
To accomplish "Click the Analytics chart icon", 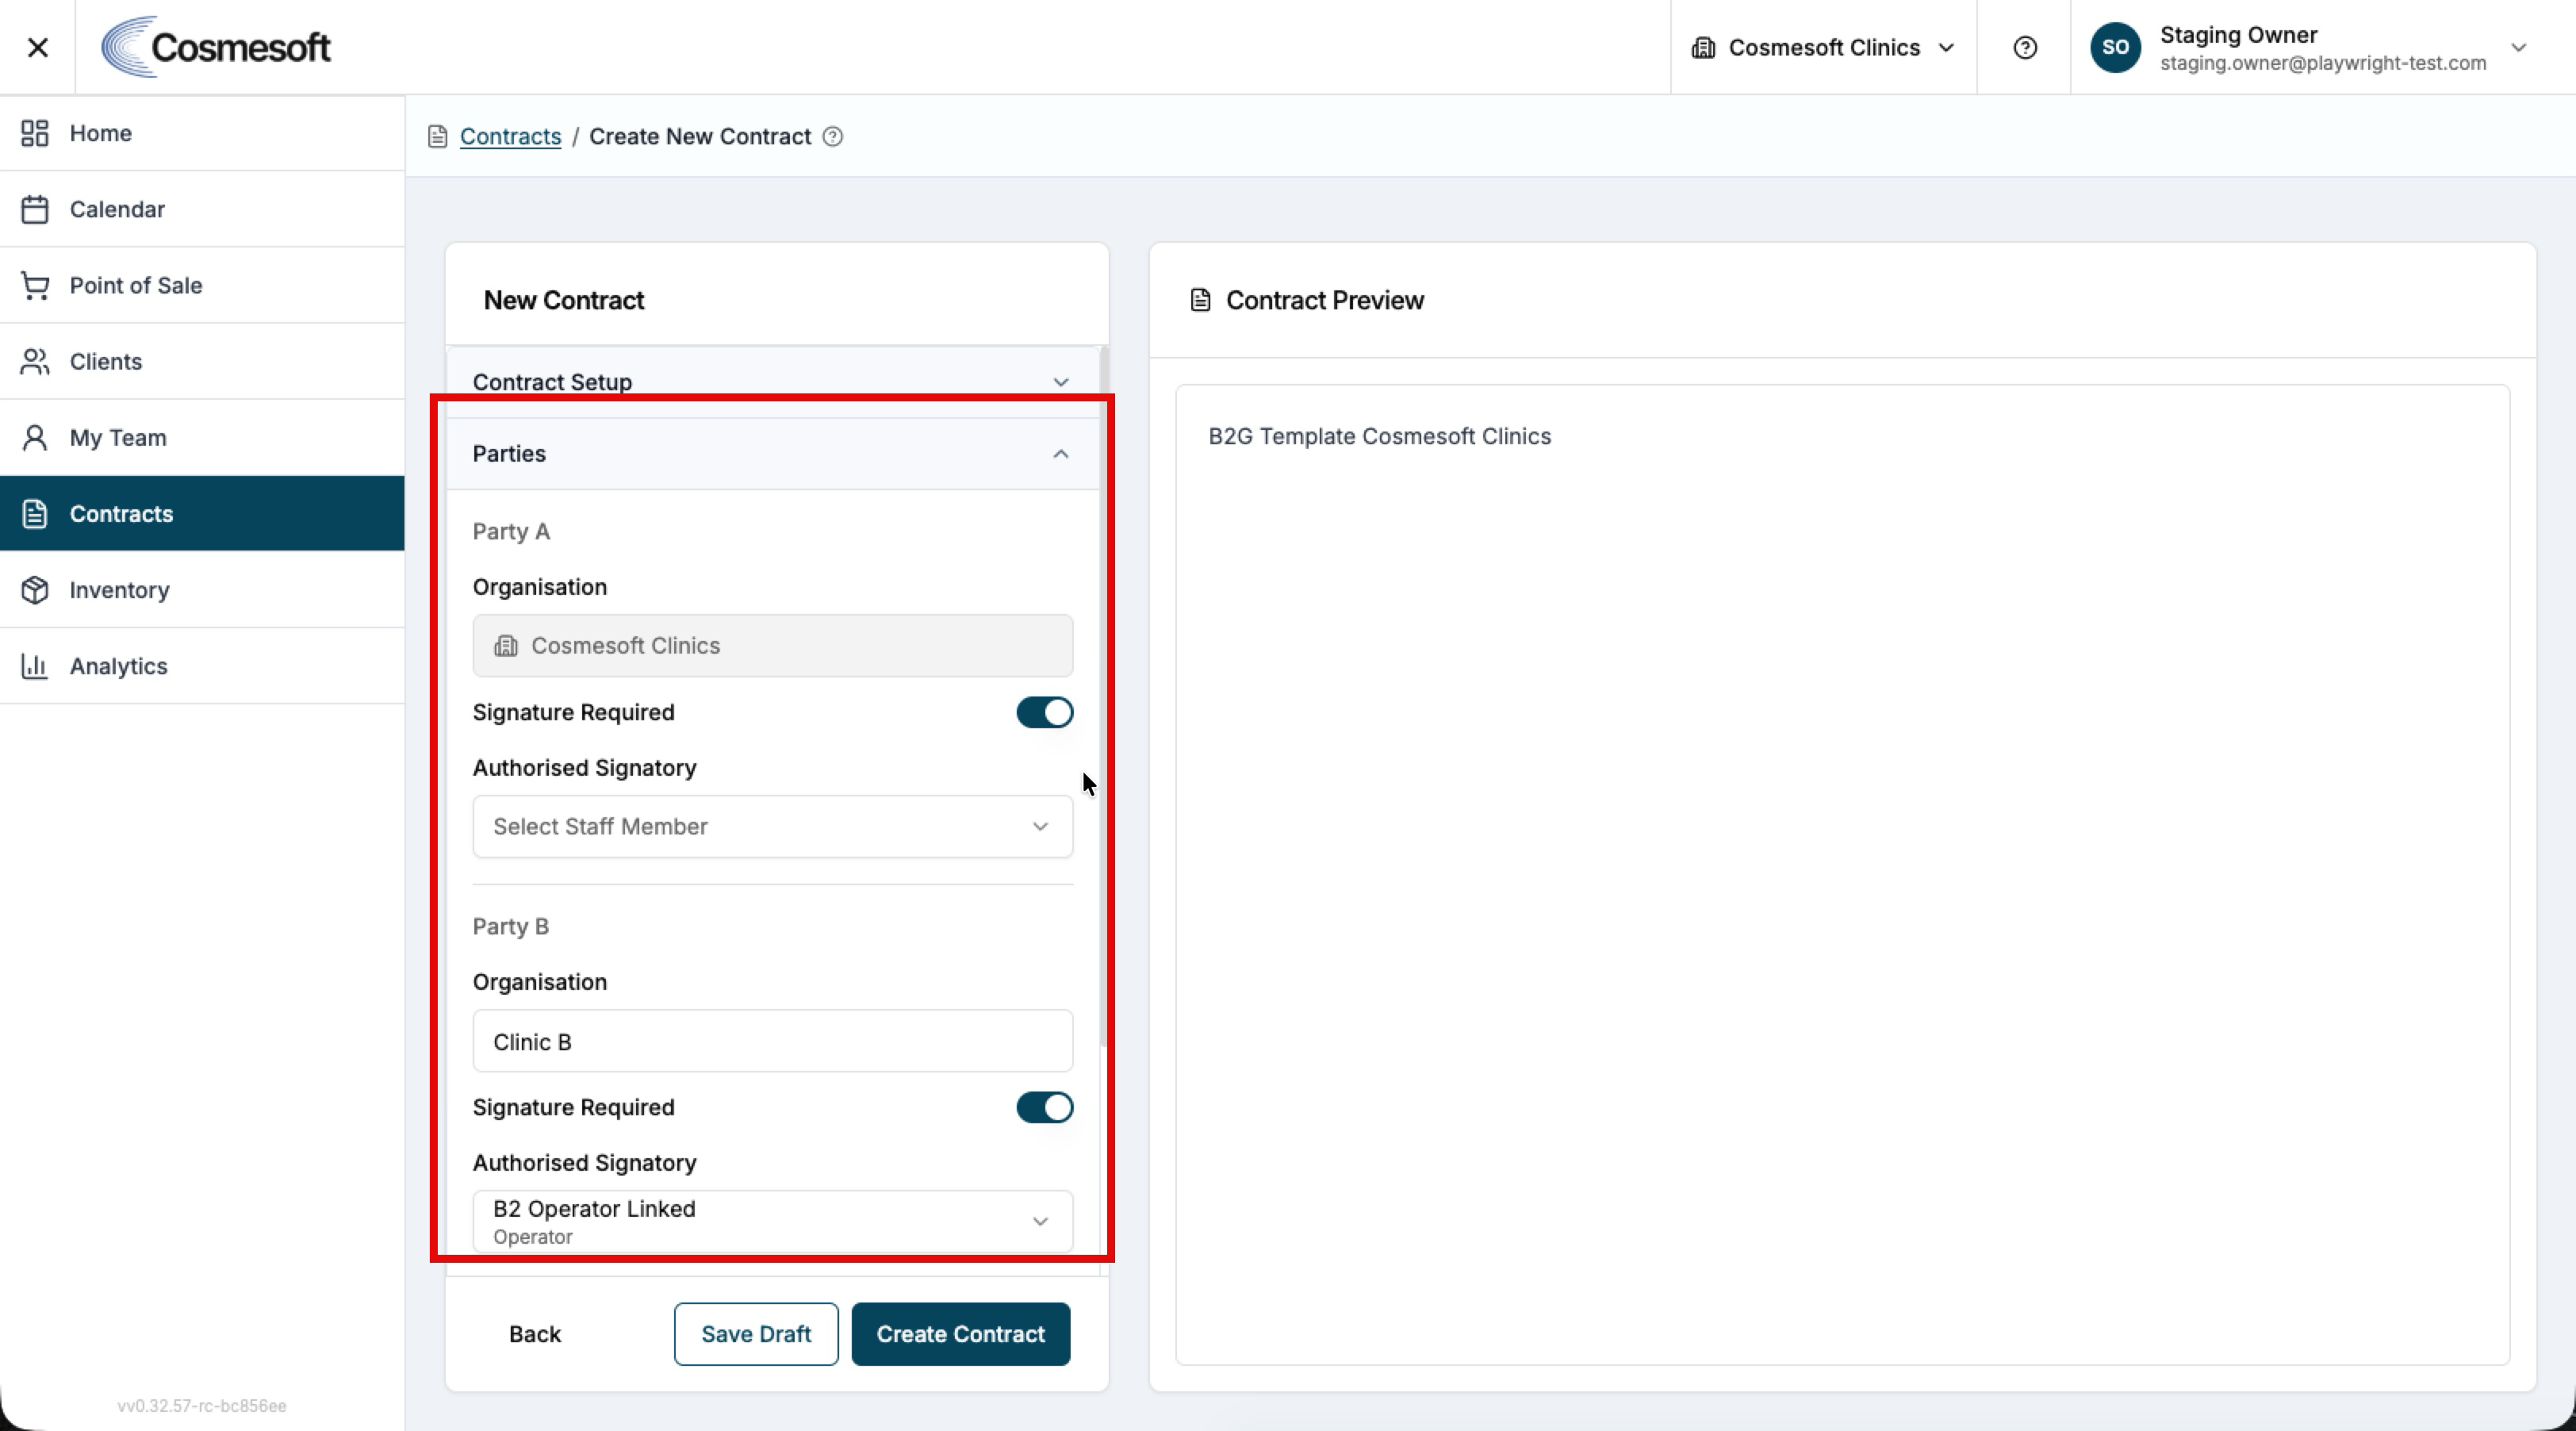I will coord(35,666).
